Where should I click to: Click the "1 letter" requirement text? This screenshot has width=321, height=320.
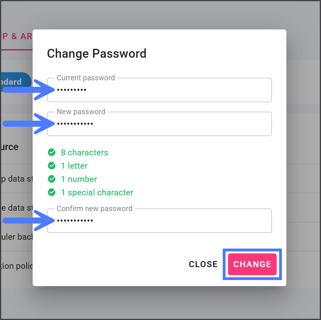74,166
